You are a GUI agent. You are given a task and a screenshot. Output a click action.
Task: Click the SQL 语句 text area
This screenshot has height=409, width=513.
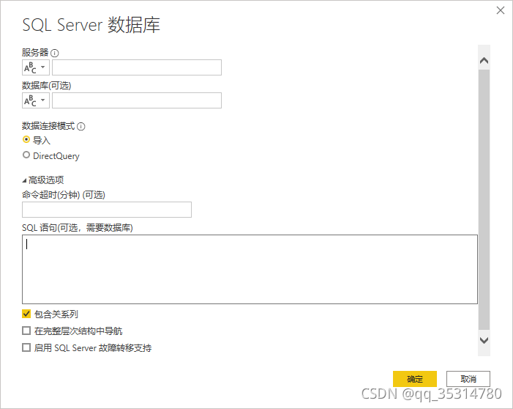(x=250, y=270)
